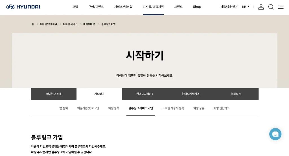Screen dimensions: 289x156
Task: Select the 차량 공유 sub-tab
Action: [x=199, y=108]
